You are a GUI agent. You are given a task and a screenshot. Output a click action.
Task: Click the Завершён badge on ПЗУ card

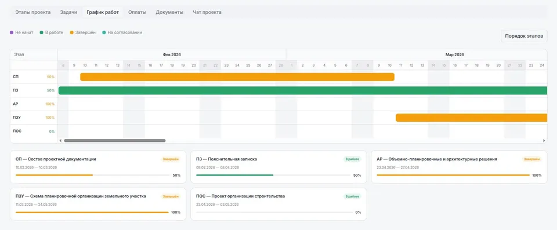pyautogui.click(x=171, y=196)
